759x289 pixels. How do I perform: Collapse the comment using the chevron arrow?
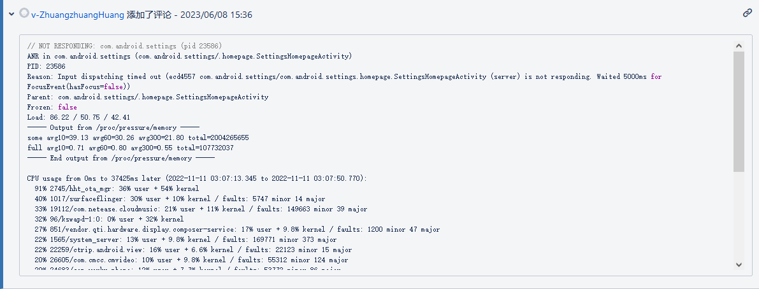coord(11,15)
